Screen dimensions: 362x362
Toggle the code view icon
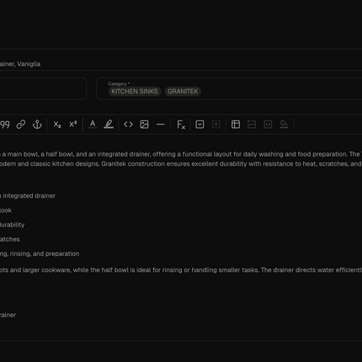(128, 125)
